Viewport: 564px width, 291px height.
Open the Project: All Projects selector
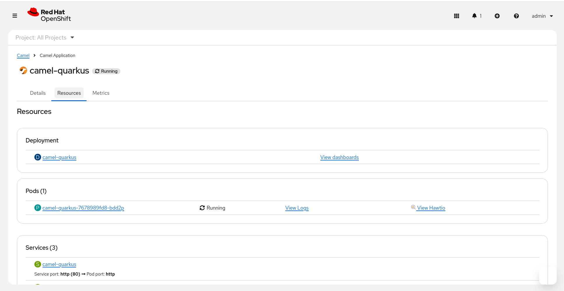pos(45,38)
